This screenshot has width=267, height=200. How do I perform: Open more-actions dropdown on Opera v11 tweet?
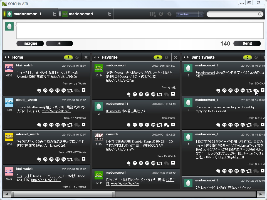pos(173,94)
